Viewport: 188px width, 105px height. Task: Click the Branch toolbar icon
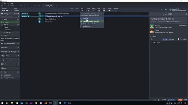point(93,10)
